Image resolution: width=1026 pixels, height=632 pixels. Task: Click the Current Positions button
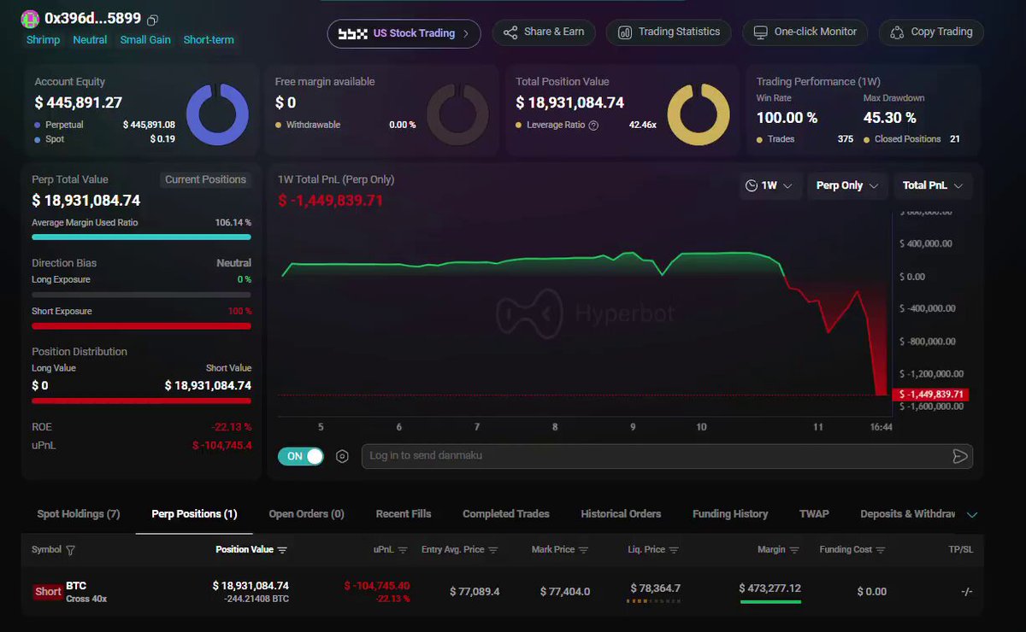[205, 179]
